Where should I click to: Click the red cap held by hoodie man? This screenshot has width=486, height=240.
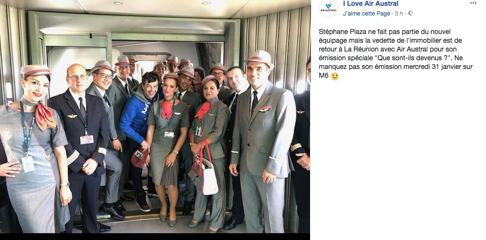139,157
